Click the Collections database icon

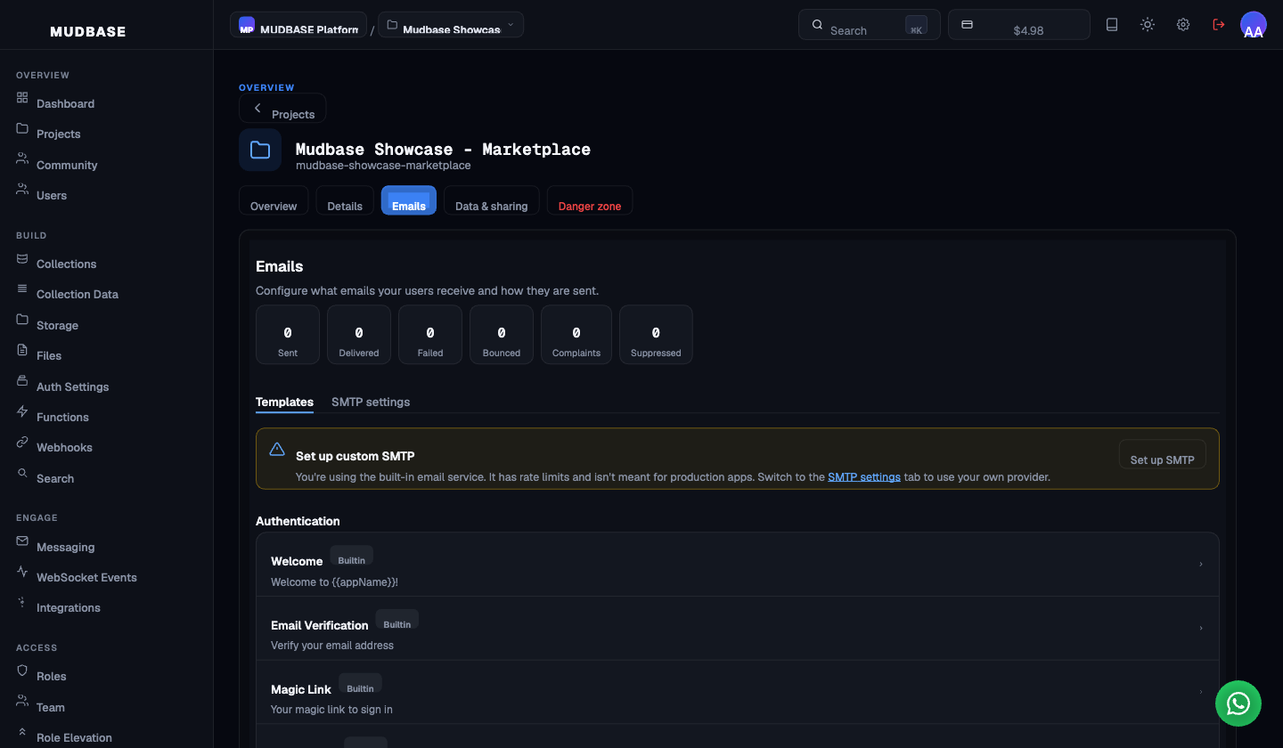(x=22, y=258)
